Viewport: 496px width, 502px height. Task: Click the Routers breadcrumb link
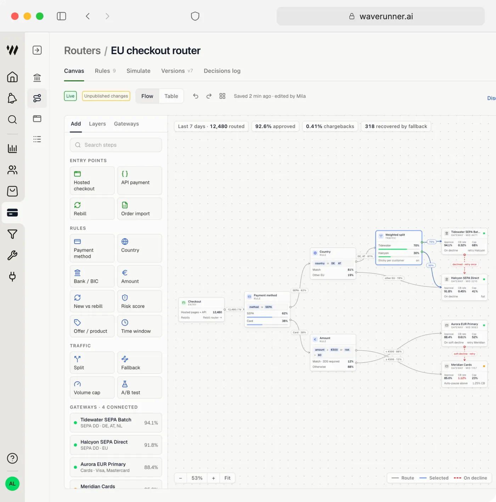tap(82, 51)
